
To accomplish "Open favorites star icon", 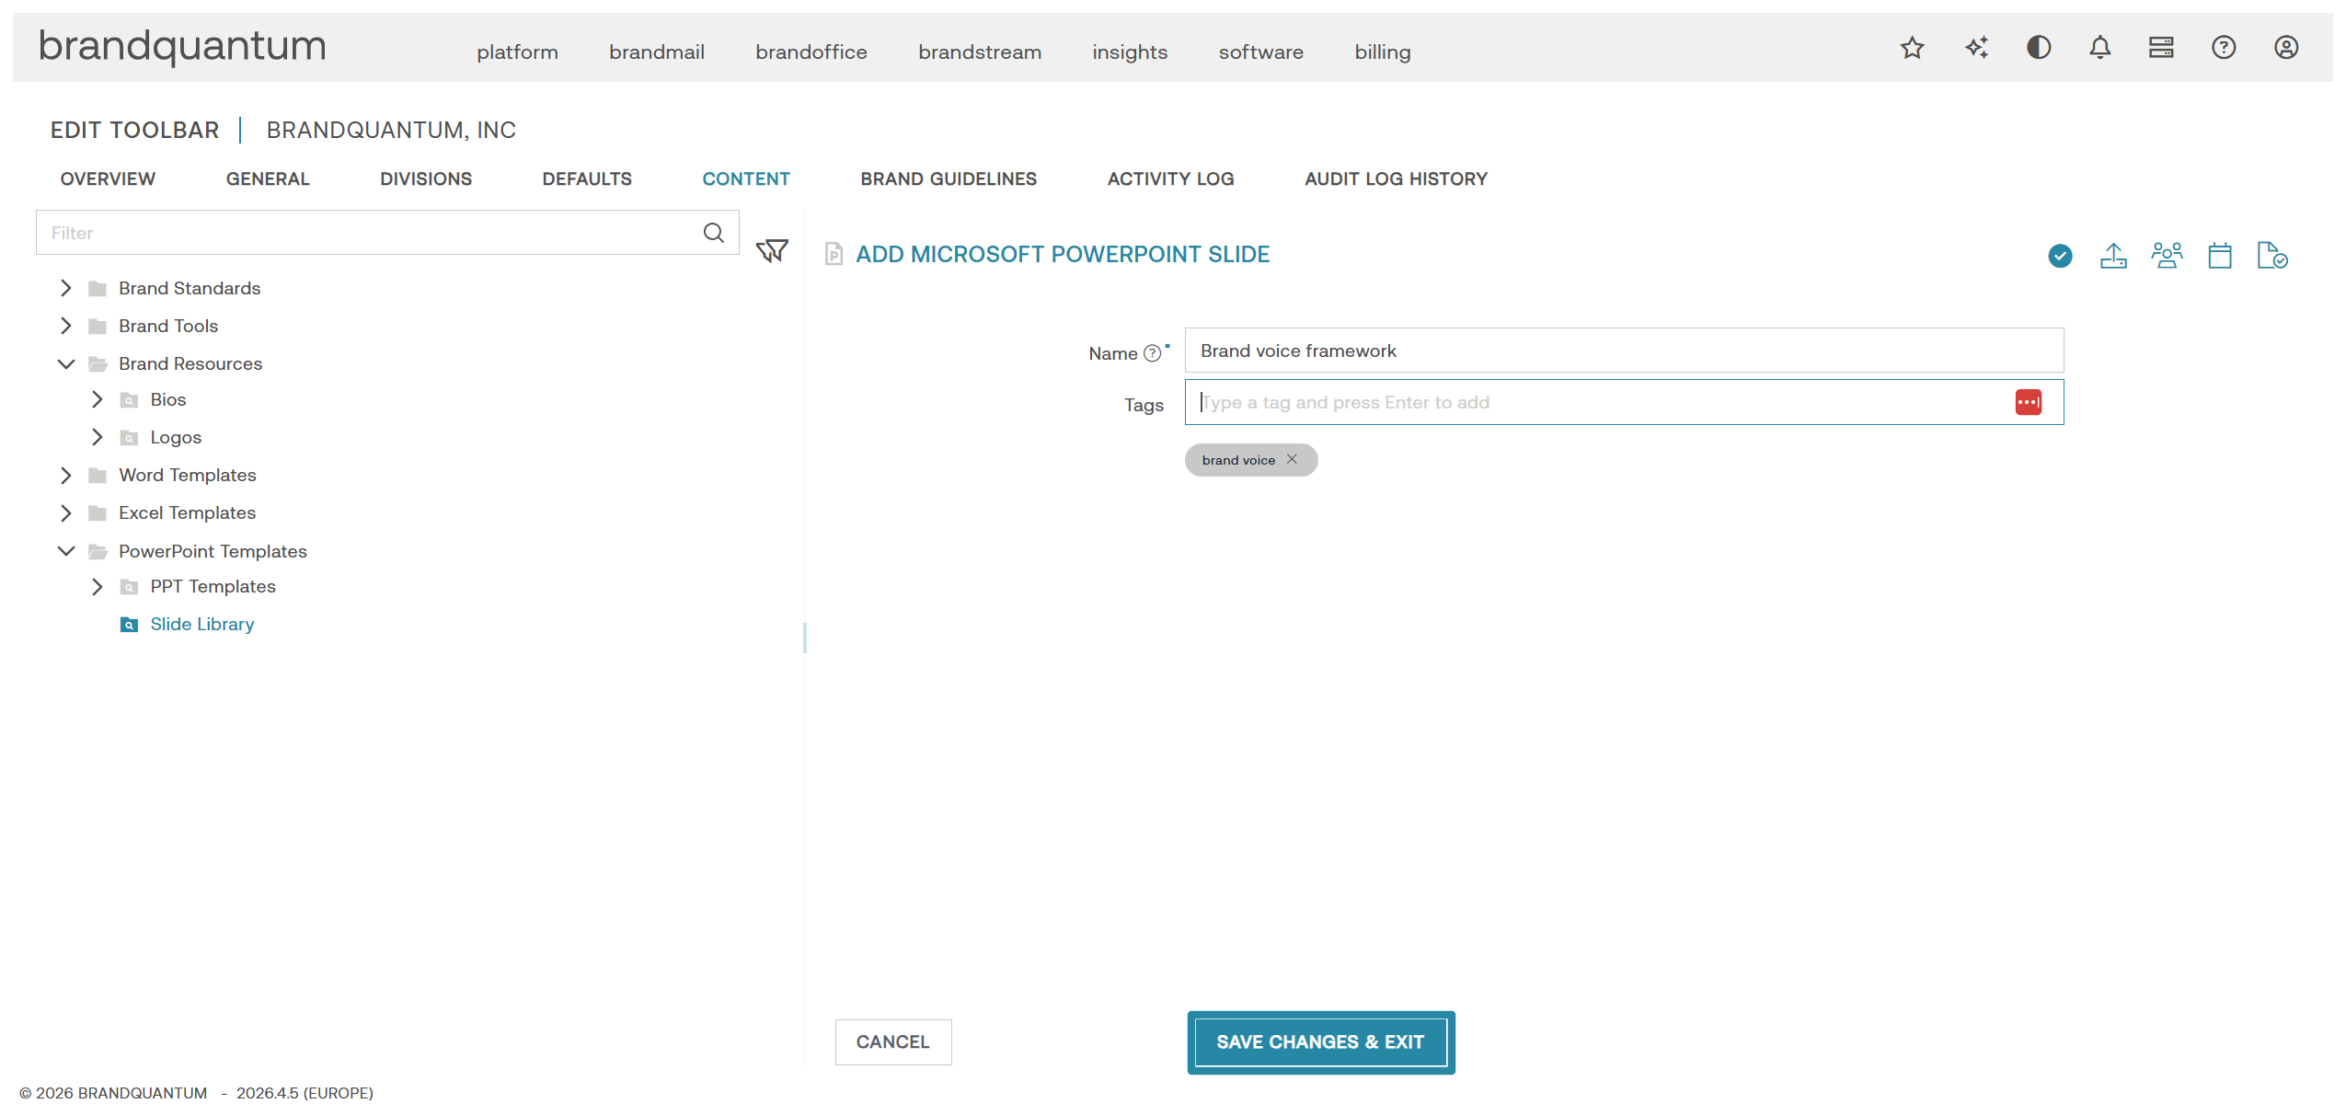I will (1912, 48).
